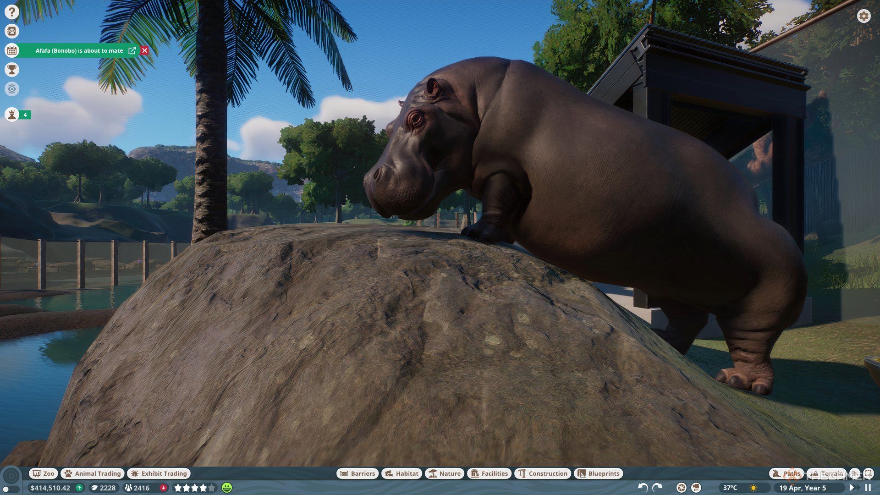
Task: Open the Zoo menu
Action: [x=44, y=473]
